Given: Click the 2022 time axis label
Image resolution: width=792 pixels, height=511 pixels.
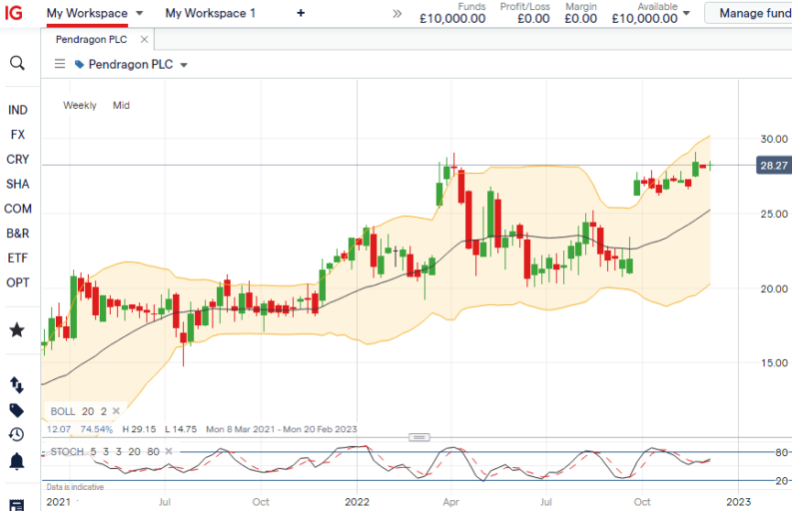Looking at the screenshot, I should pyautogui.click(x=358, y=502).
